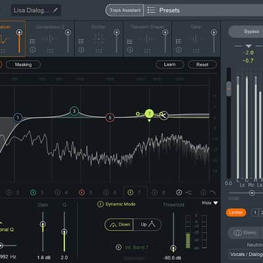Choose the Down dynamic direction
Screen dimensions: 263x263
pos(119,224)
